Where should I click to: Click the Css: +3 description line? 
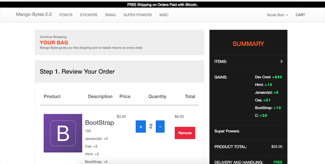(x=91, y=146)
